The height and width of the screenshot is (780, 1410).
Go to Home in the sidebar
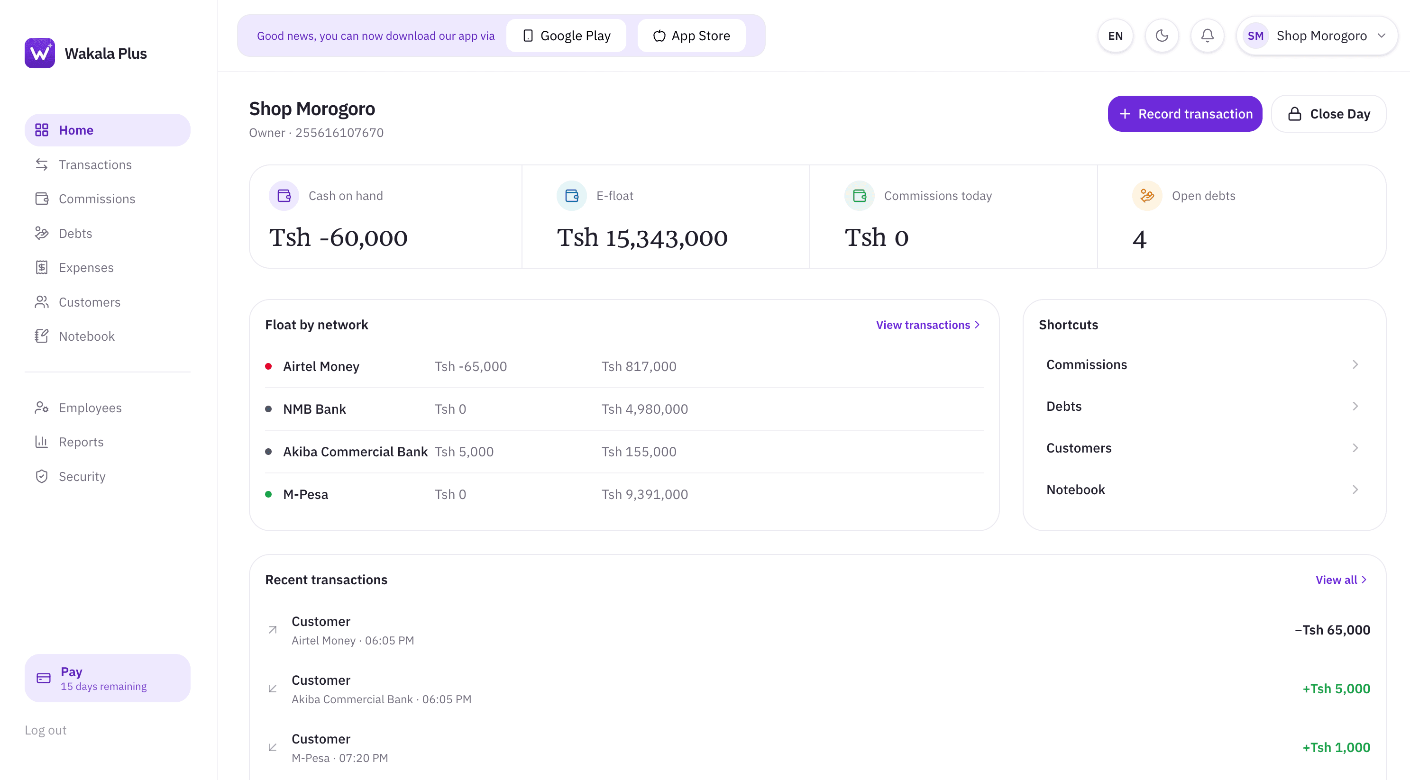point(107,130)
